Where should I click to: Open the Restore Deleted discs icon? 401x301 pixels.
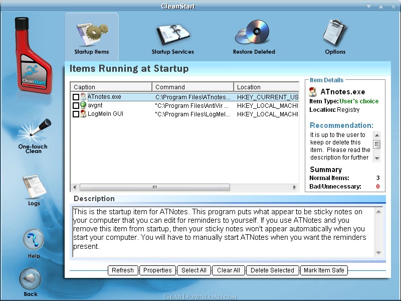coord(253,32)
